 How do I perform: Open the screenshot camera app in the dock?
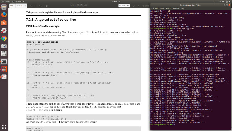(4, 46)
